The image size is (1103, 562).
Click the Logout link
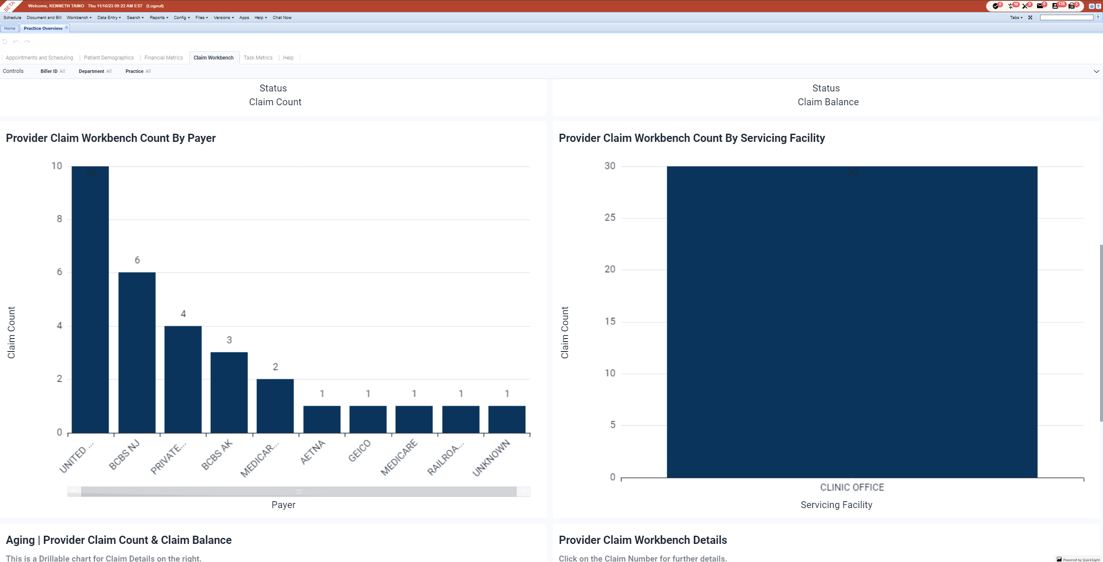[x=155, y=6]
